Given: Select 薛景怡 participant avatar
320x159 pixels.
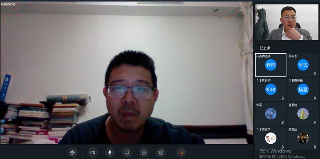Looking at the screenshot, I should [x=303, y=114].
